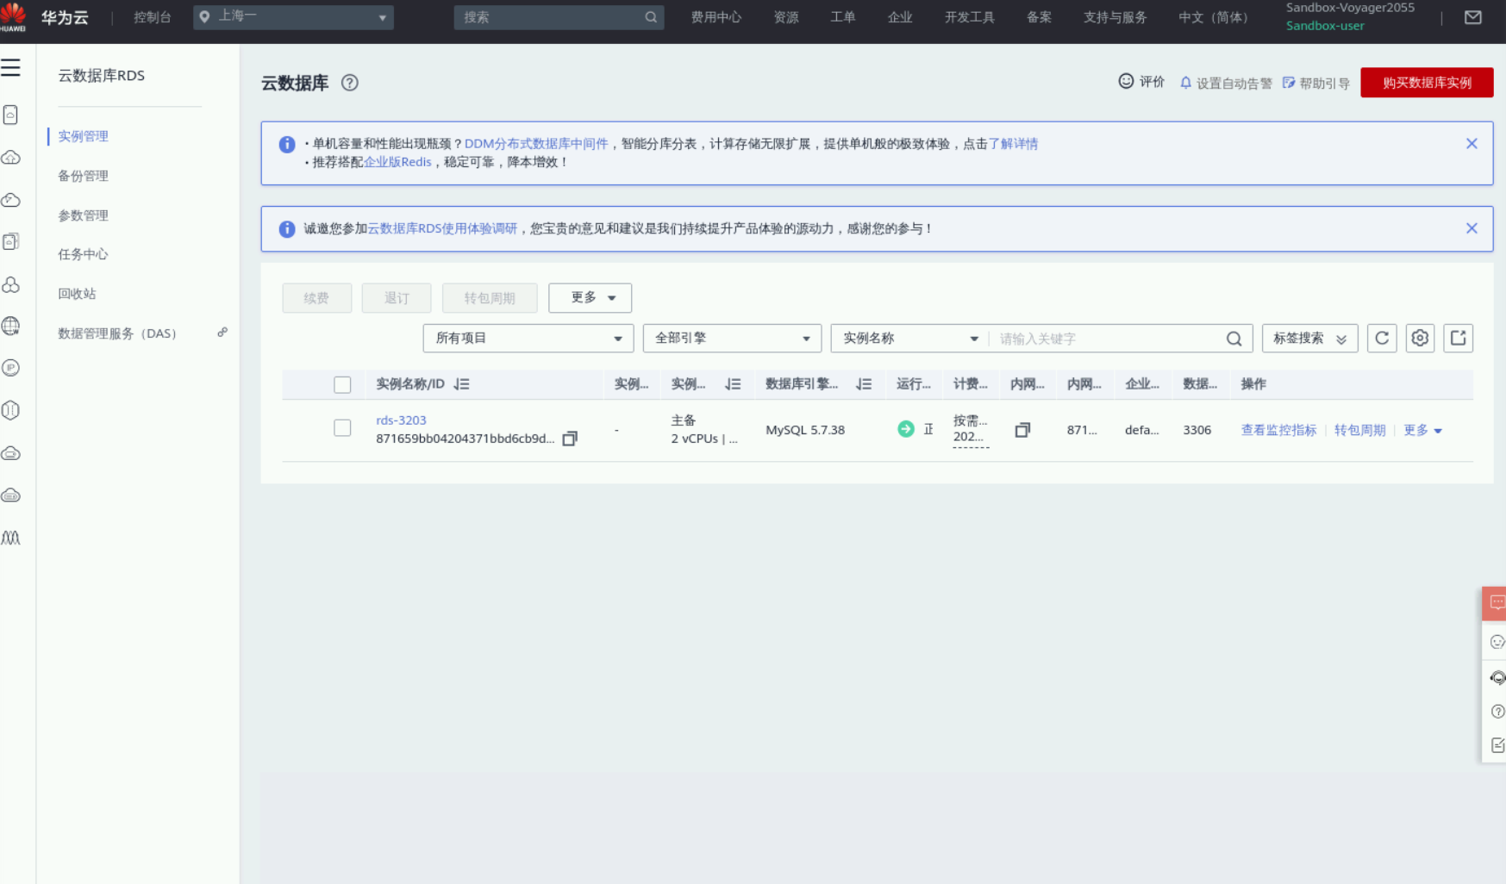Screen dimensions: 1506x884
Task: Open 支持与服务 in top navigation
Action: pyautogui.click(x=1115, y=17)
